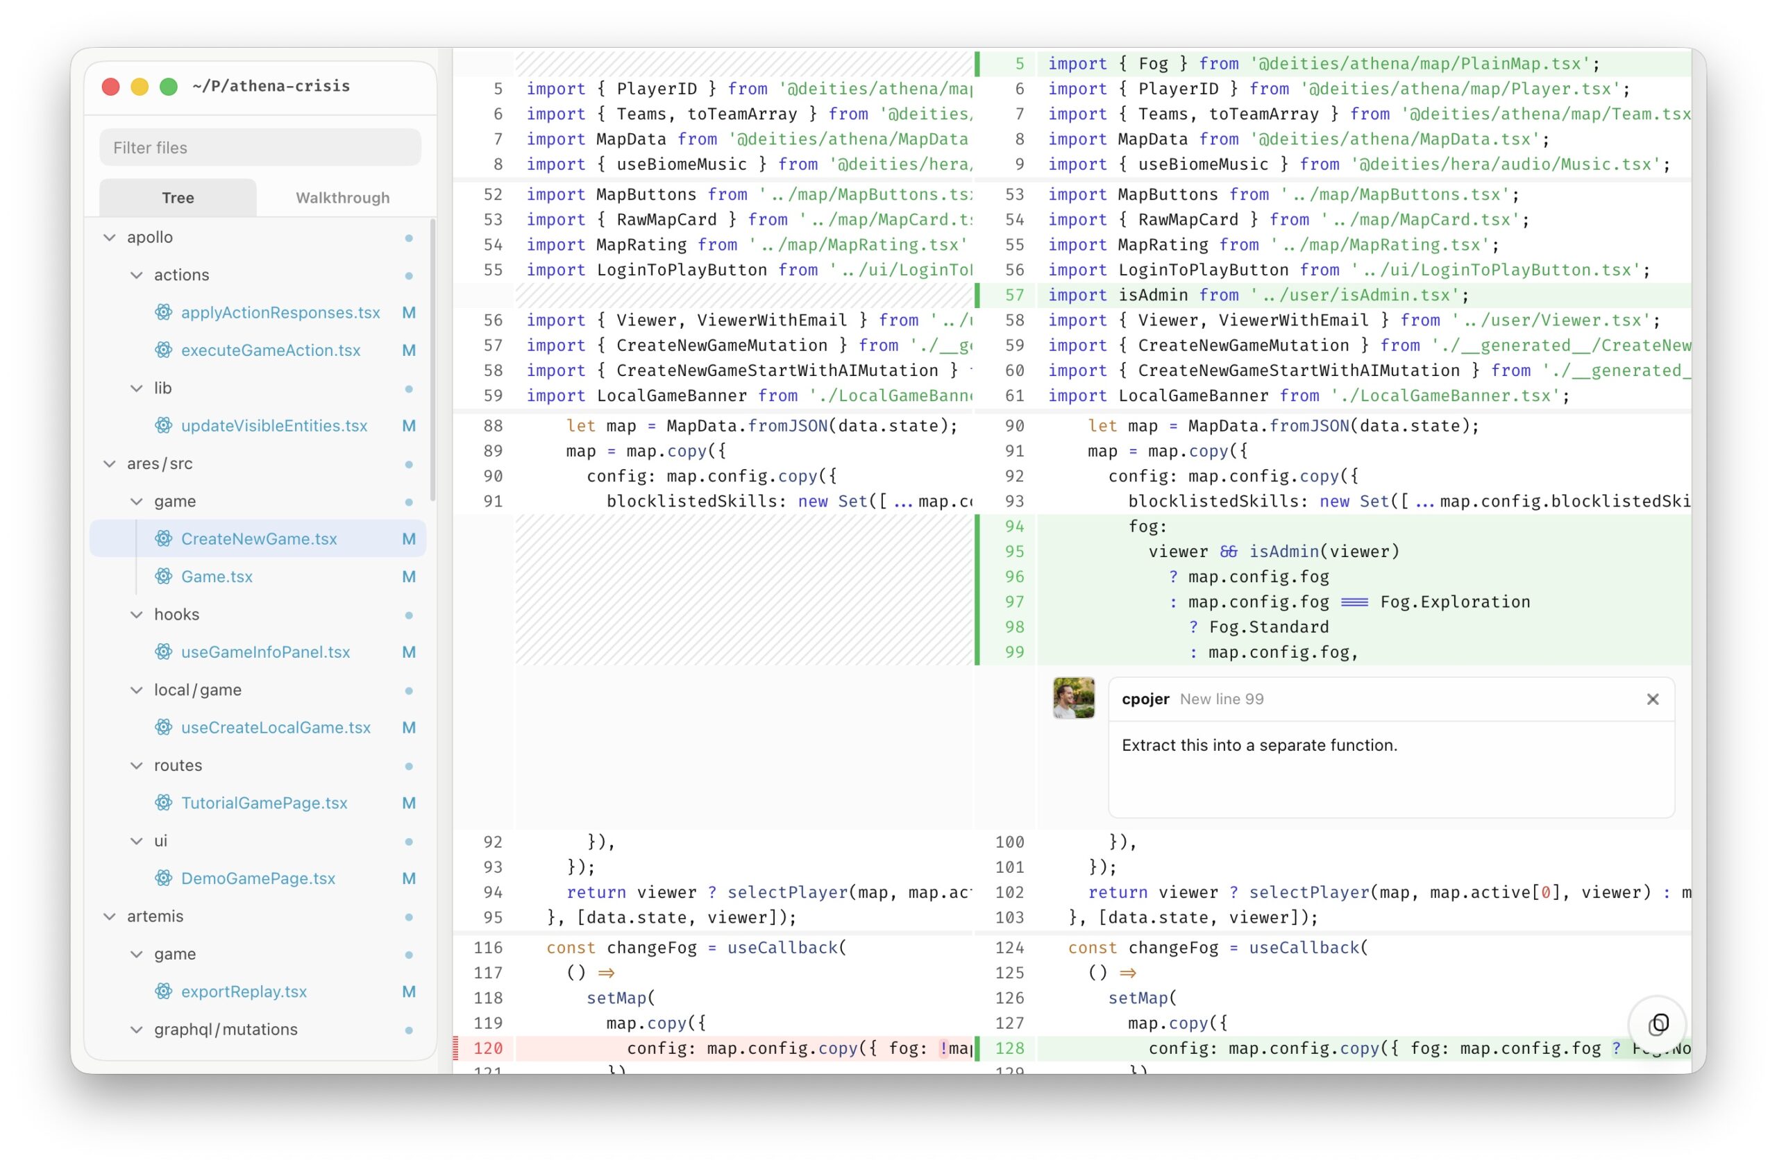This screenshot has width=1777, height=1167.
Task: Click the React icon beside executeGameAction.tsx
Action: (x=164, y=350)
